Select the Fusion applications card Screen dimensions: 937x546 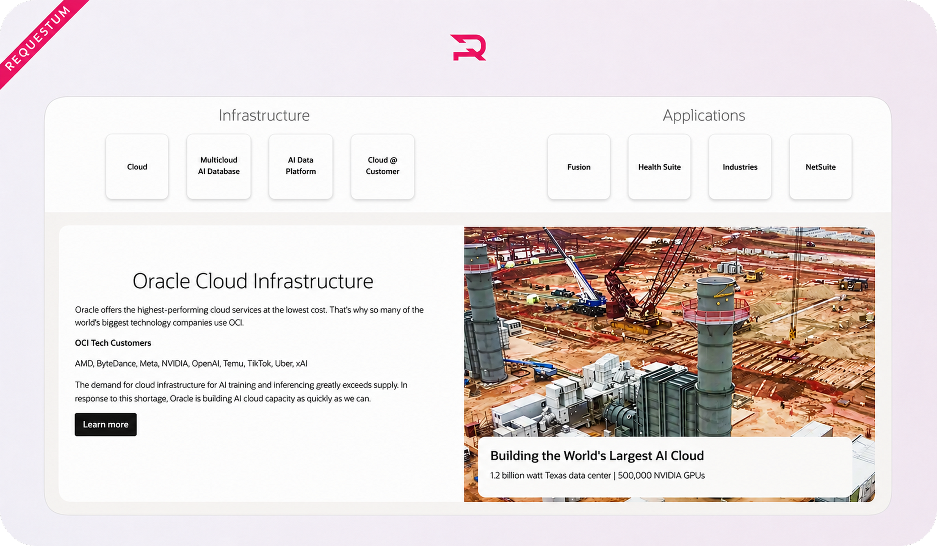pyautogui.click(x=579, y=167)
